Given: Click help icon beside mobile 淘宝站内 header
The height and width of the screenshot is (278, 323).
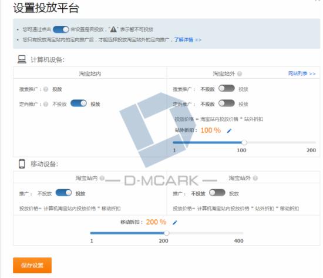Looking at the screenshot, I should pos(102,177).
